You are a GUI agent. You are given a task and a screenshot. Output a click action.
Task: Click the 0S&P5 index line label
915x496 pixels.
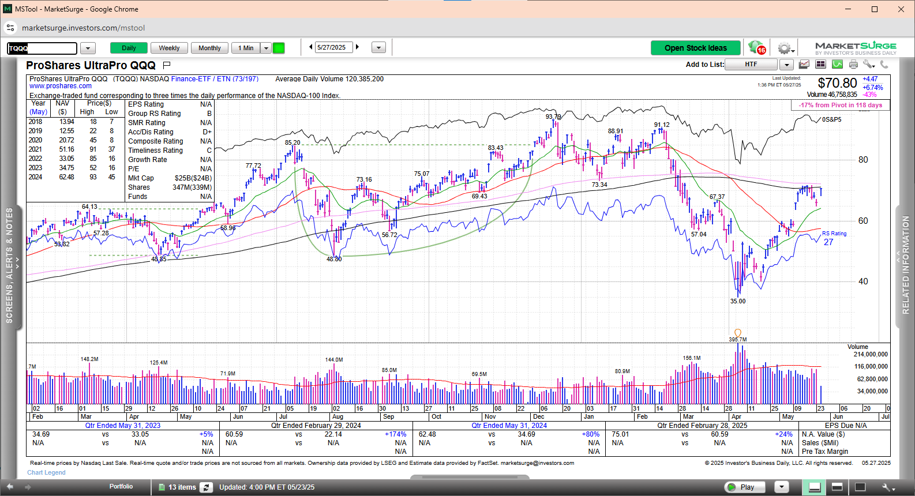pyautogui.click(x=831, y=119)
